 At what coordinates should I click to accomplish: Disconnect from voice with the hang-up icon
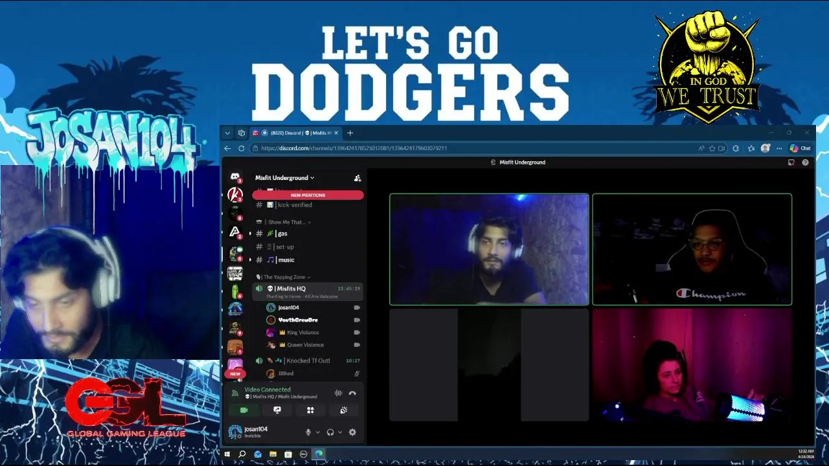[352, 393]
